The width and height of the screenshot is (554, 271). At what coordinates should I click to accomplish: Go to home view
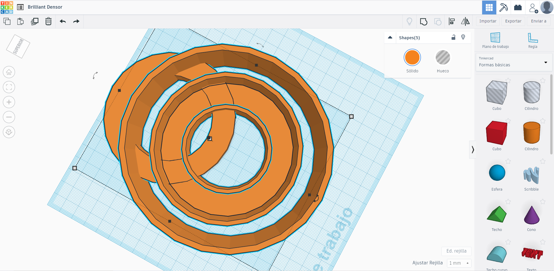[9, 72]
